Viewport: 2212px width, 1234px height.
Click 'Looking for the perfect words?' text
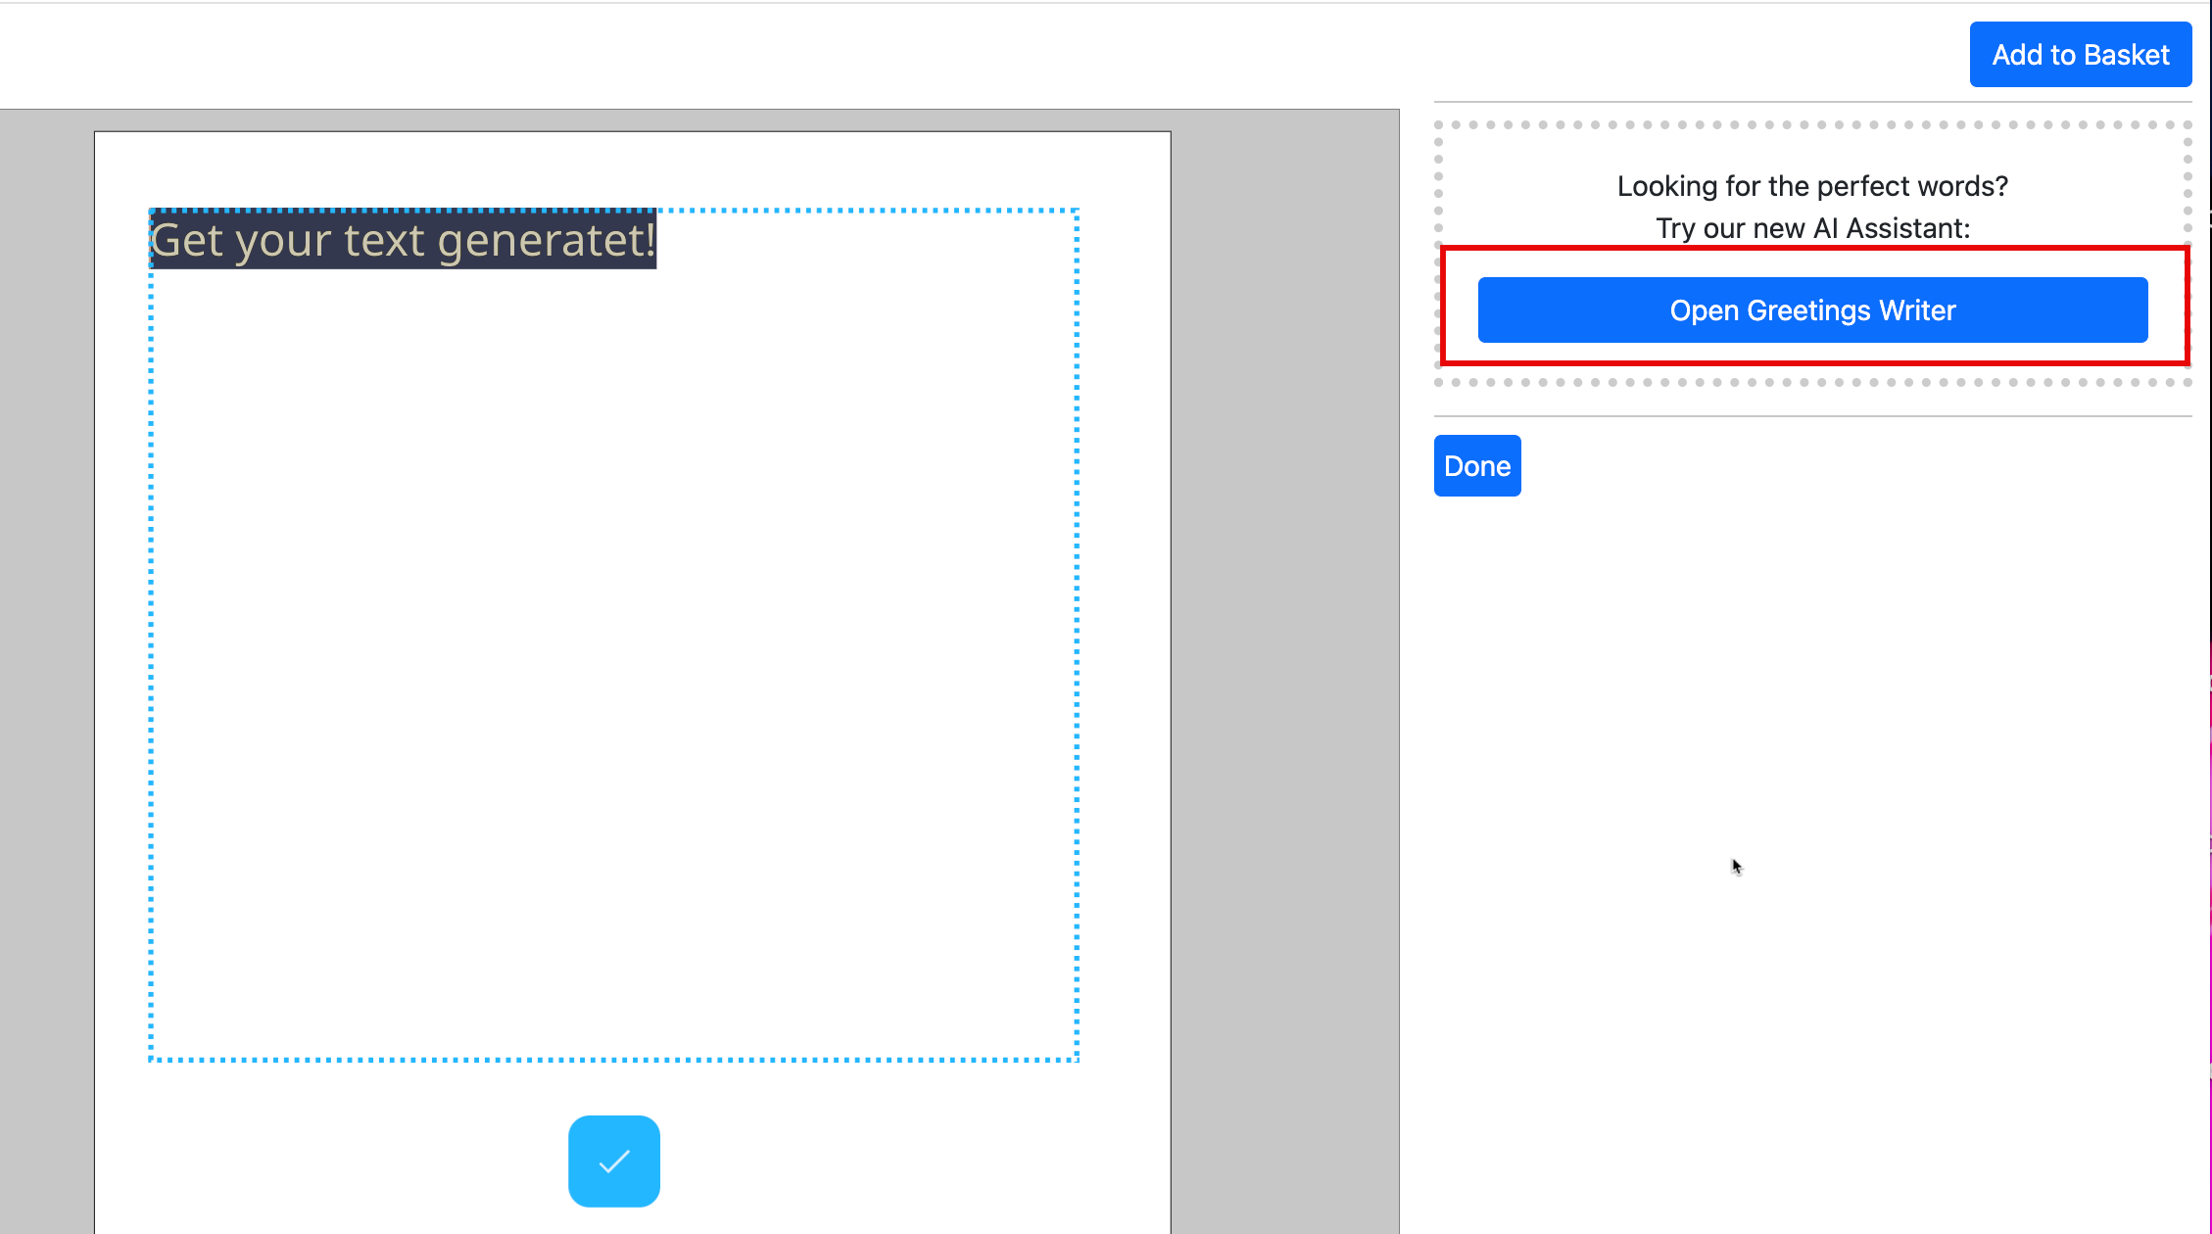click(1812, 186)
